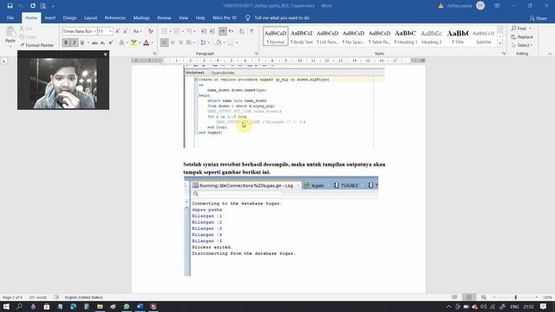Open the Borders dropdown
The image size is (555, 312).
237,42
